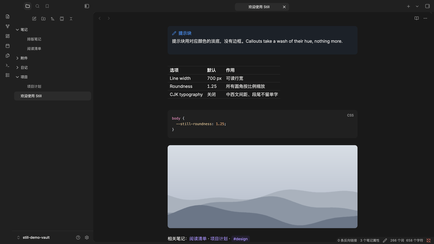Change the file sort order
This screenshot has width=434, height=244.
pos(53,19)
